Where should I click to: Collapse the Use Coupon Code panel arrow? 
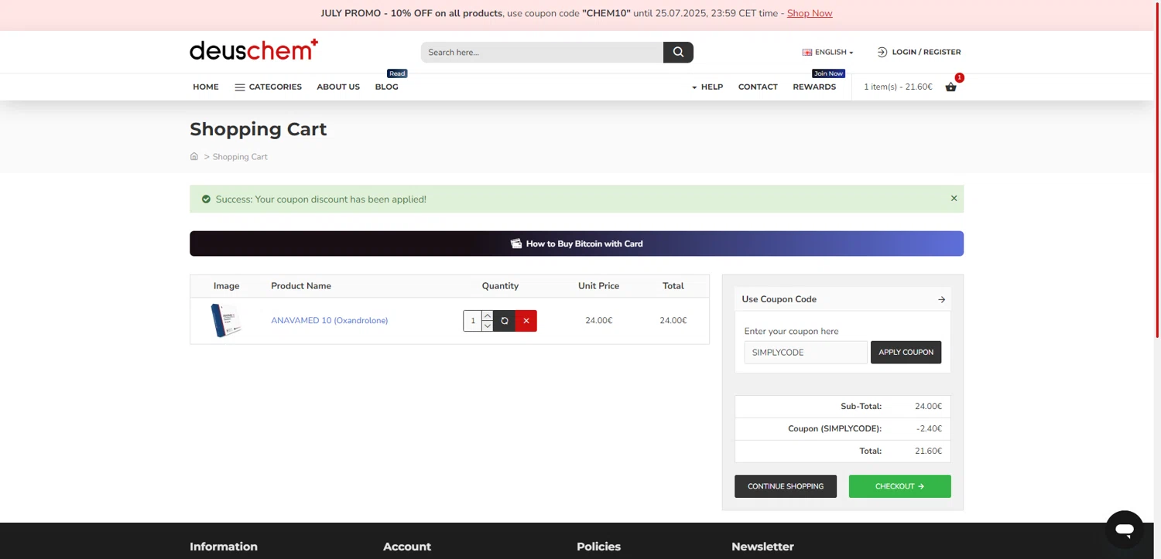pos(941,299)
